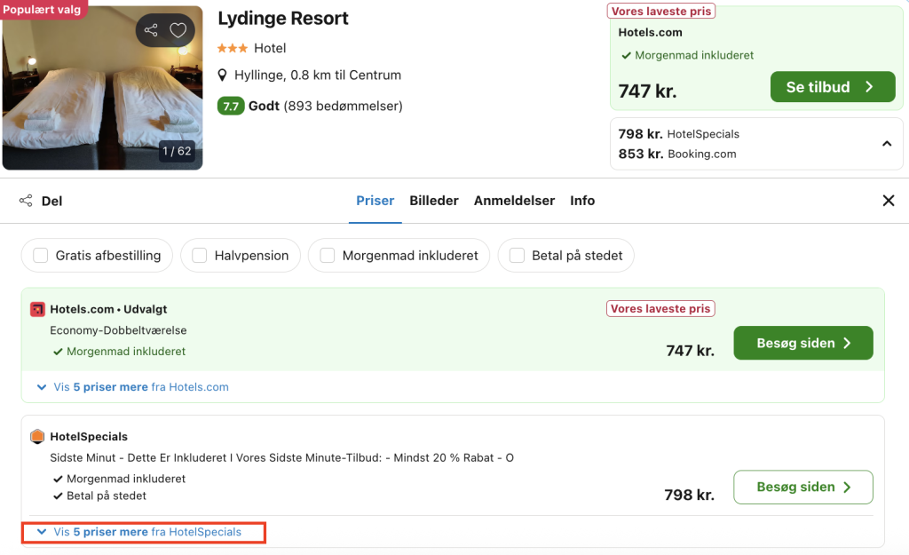Toggle the Morgenmad inkluderet filter checkbox
The width and height of the screenshot is (909, 555).
(328, 256)
